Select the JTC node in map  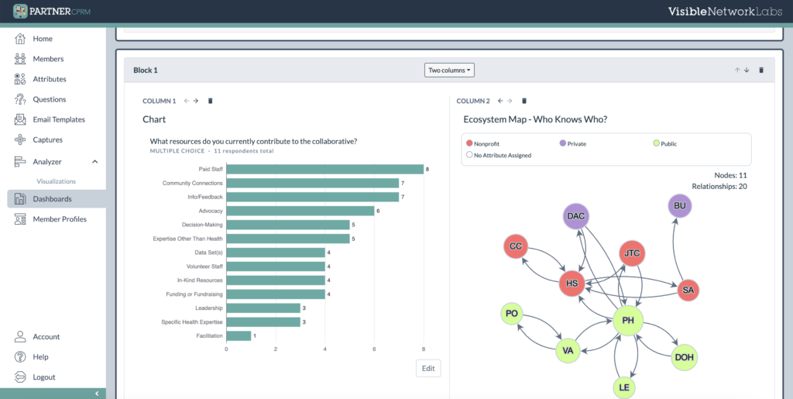pyautogui.click(x=632, y=253)
